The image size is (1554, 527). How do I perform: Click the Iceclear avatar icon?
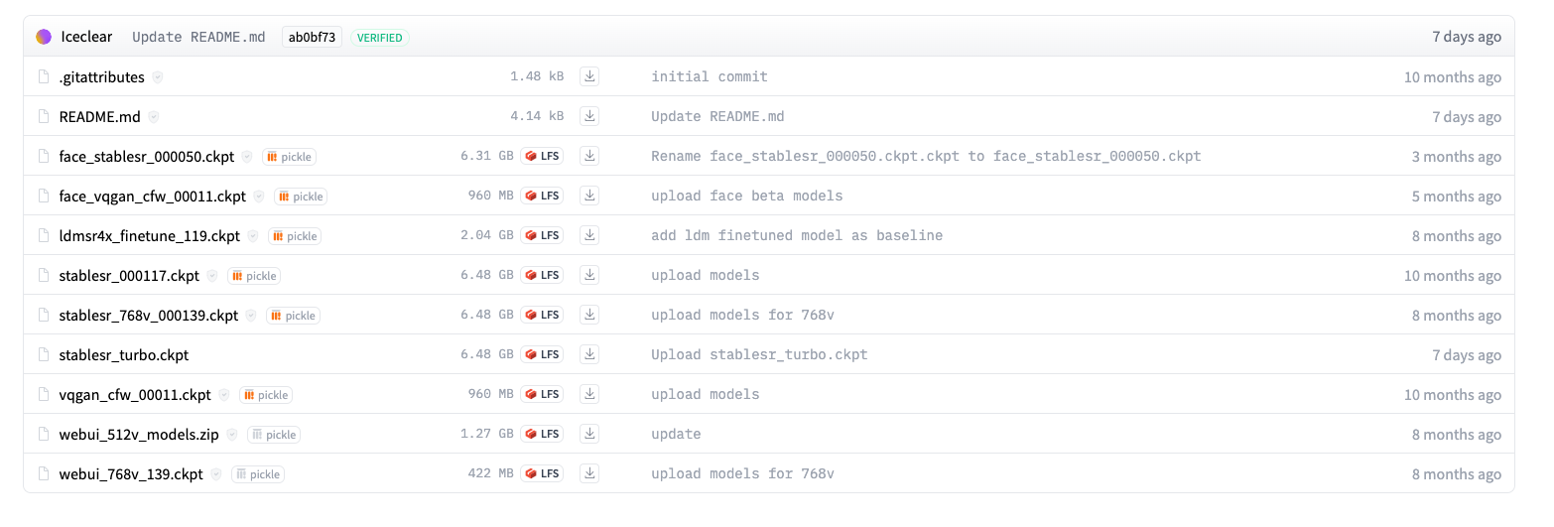click(x=44, y=37)
